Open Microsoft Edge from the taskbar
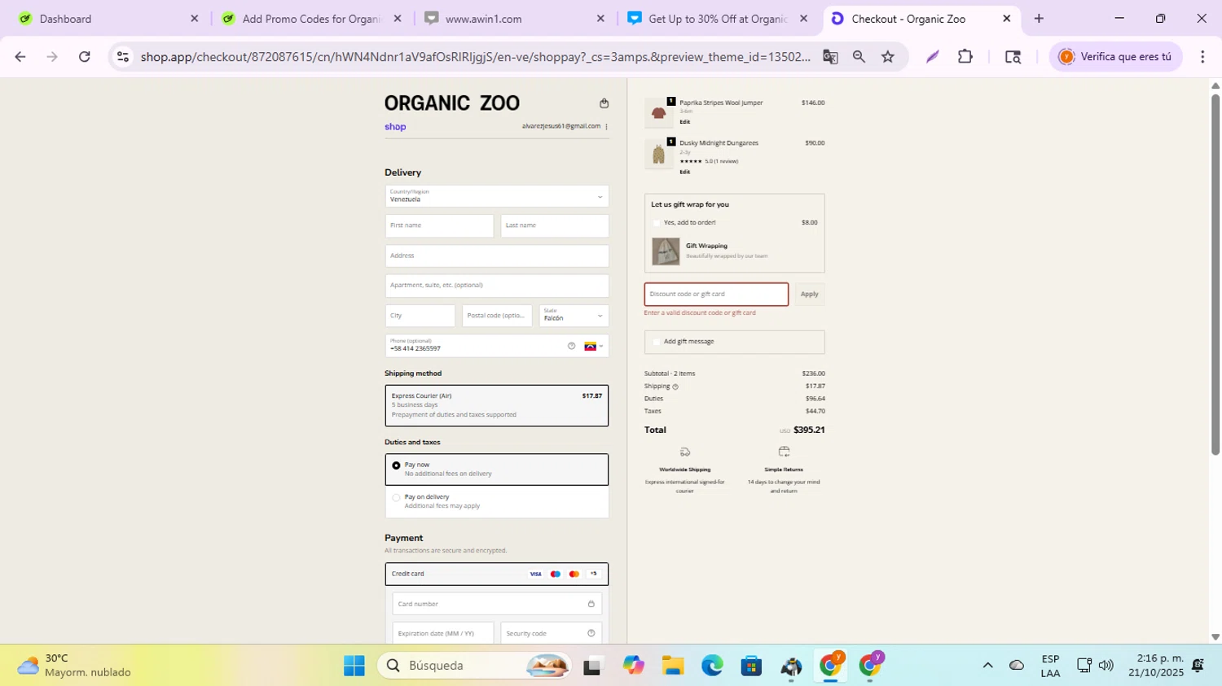The height and width of the screenshot is (686, 1222). (x=712, y=666)
